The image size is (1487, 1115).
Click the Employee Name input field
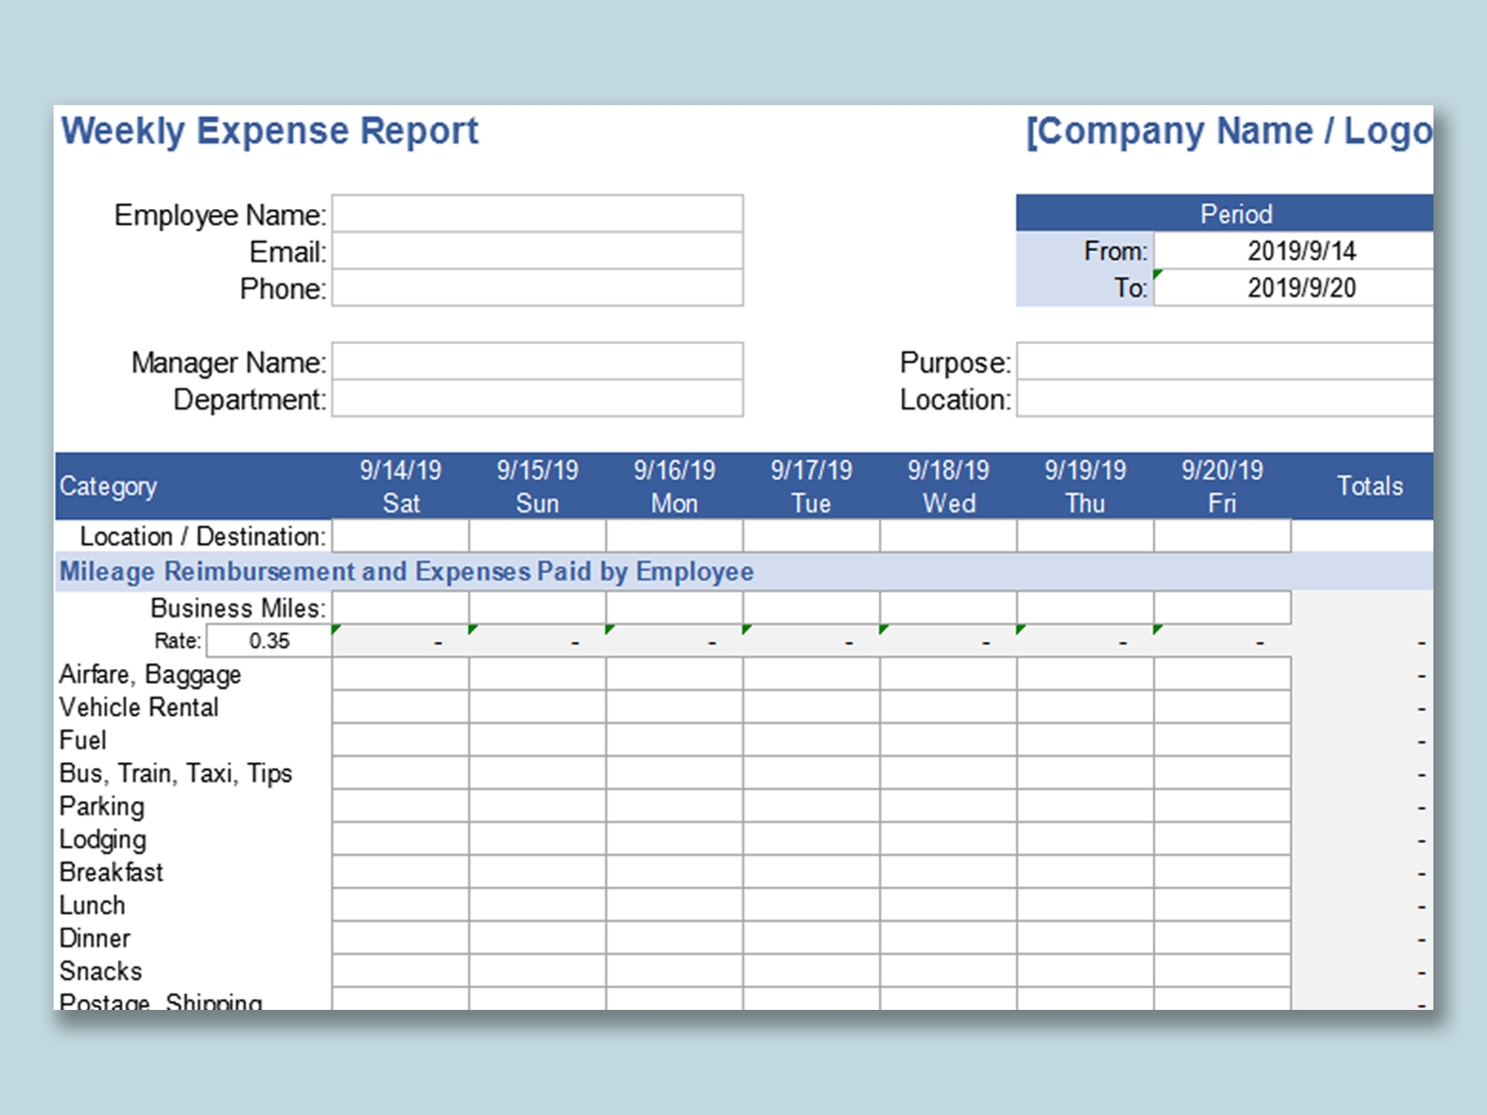click(537, 214)
